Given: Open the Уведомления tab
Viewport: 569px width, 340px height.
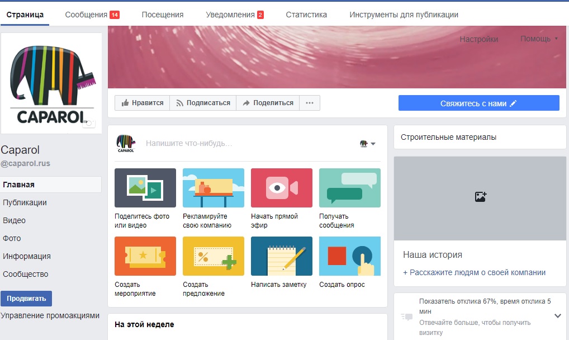Looking at the screenshot, I should (x=234, y=15).
